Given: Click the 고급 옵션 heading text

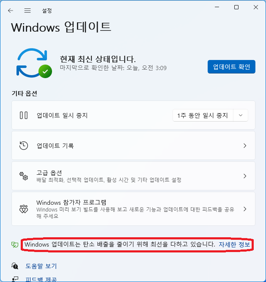Looking at the screenshot, I should (x=49, y=173).
